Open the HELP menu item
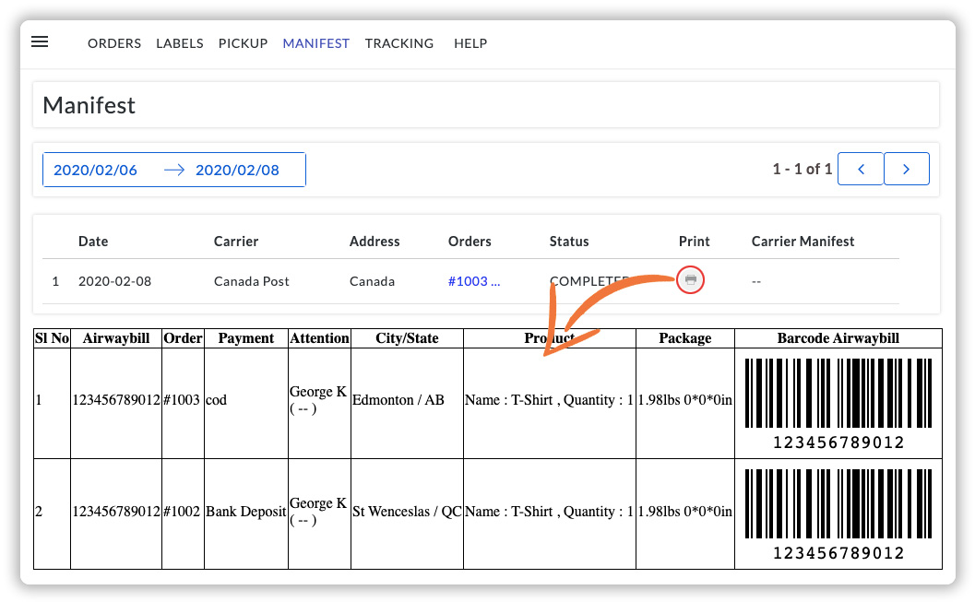The image size is (975, 602). pos(470,43)
